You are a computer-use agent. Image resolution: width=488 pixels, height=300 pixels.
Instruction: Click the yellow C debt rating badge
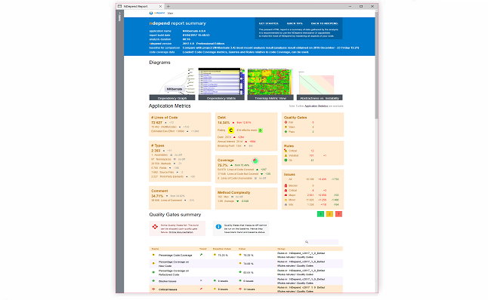[231, 130]
